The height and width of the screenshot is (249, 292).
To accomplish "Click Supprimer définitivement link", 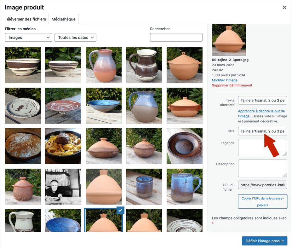I will click(232, 85).
